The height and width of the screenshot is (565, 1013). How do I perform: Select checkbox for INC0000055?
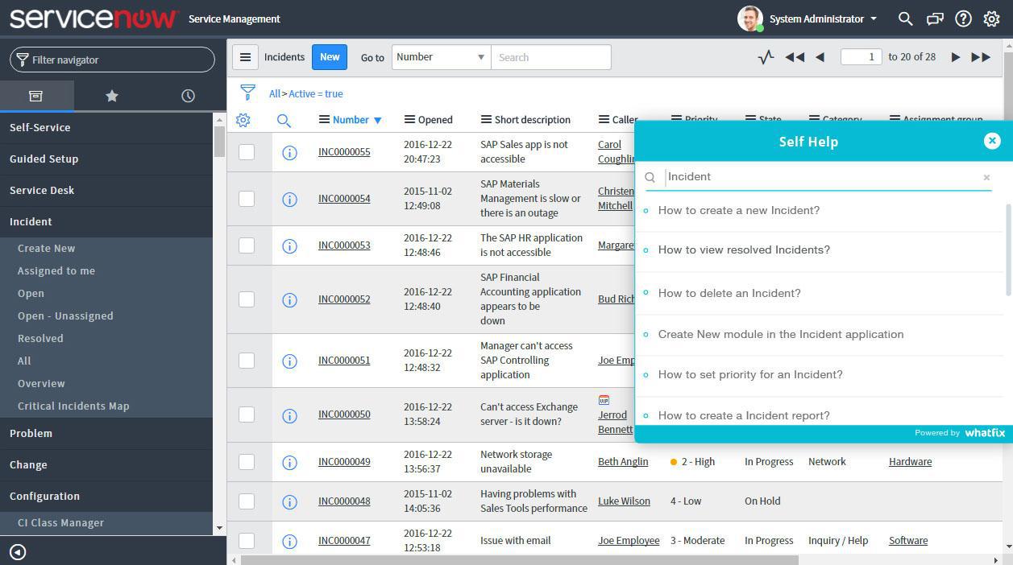pyautogui.click(x=247, y=151)
